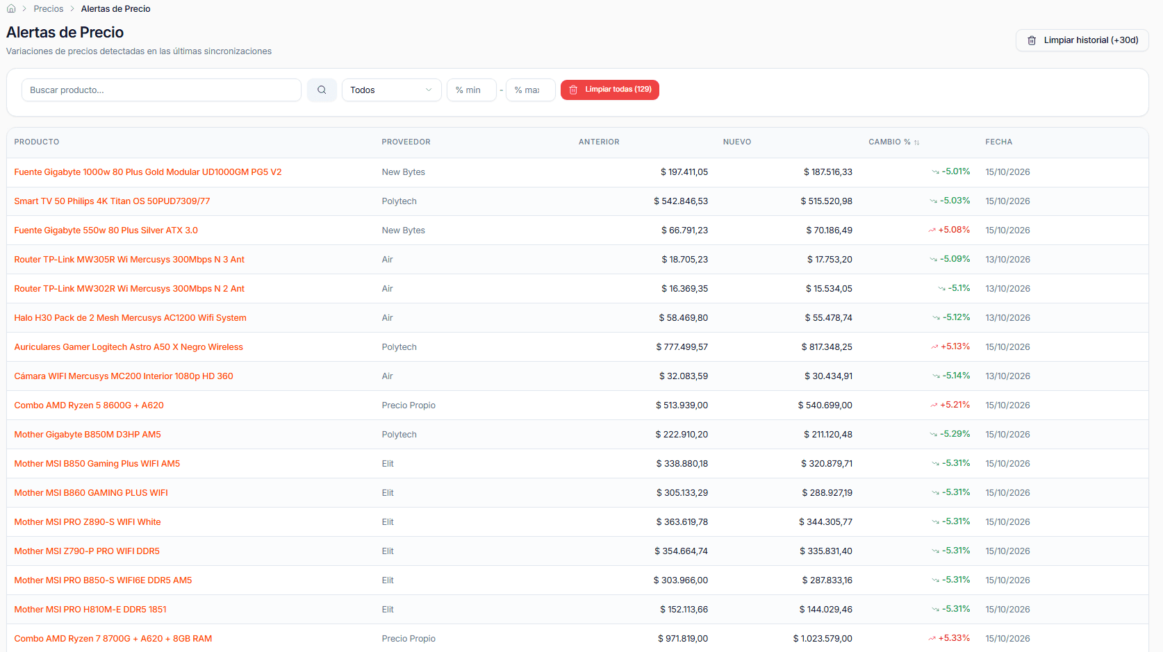Open Mother MSI PRO B850-S WIFI6E DDR5 link
Screen dimensions: 1163x652
click(103, 580)
